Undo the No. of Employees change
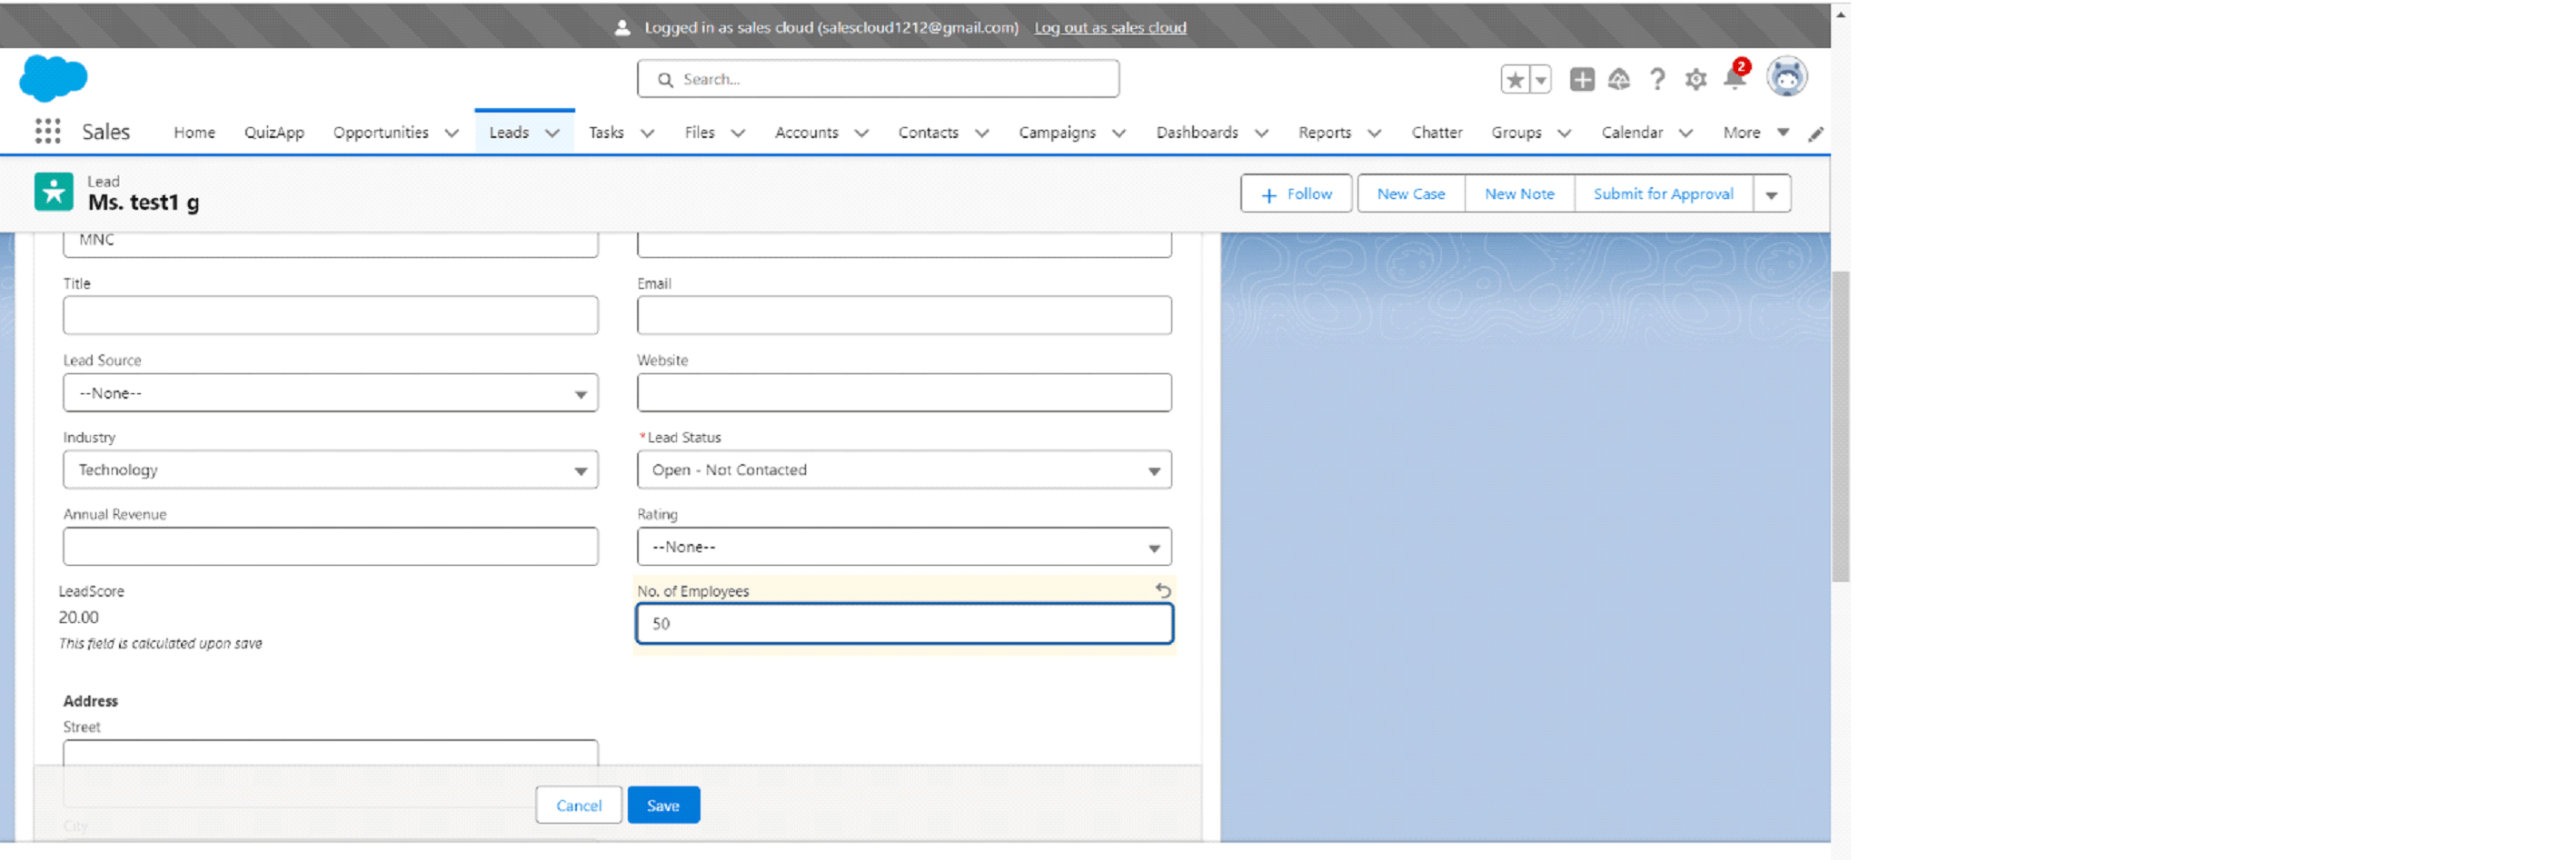The image size is (2576, 860). point(1162,590)
